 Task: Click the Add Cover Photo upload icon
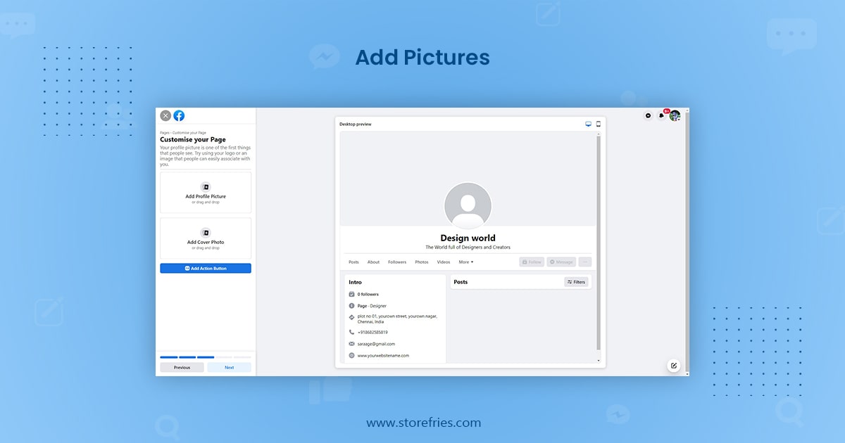(x=206, y=233)
